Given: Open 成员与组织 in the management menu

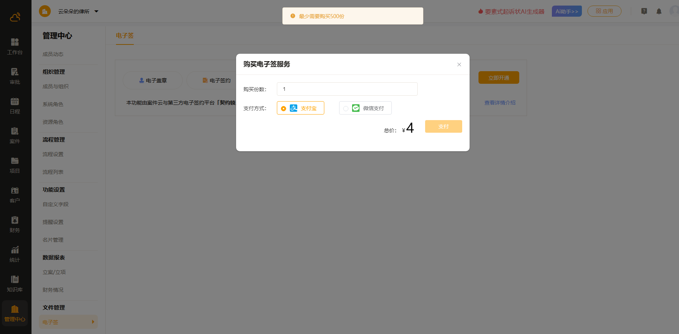Looking at the screenshot, I should point(56,86).
